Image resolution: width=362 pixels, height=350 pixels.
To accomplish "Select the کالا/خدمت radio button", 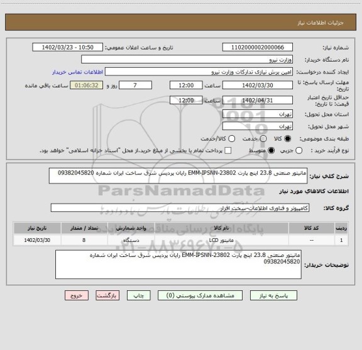I will [231, 139].
